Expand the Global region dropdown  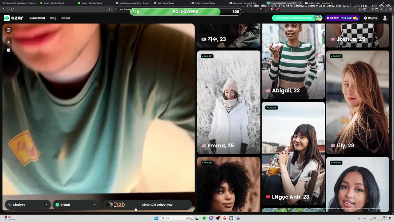(x=75, y=205)
